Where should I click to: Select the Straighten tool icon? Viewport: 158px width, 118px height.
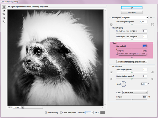click(x=4, y=10)
